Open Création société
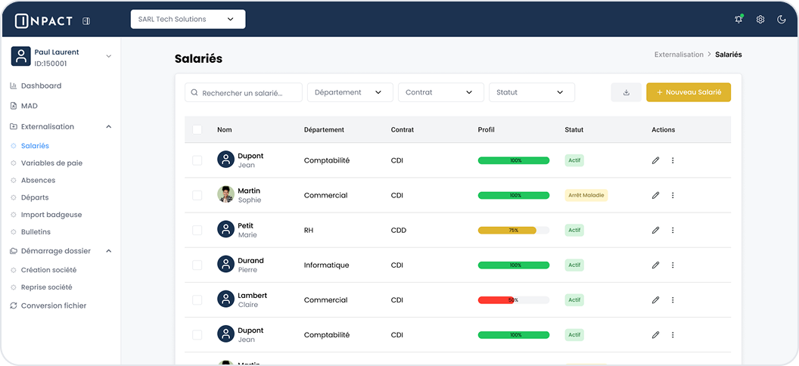This screenshot has height=366, width=799. 49,270
